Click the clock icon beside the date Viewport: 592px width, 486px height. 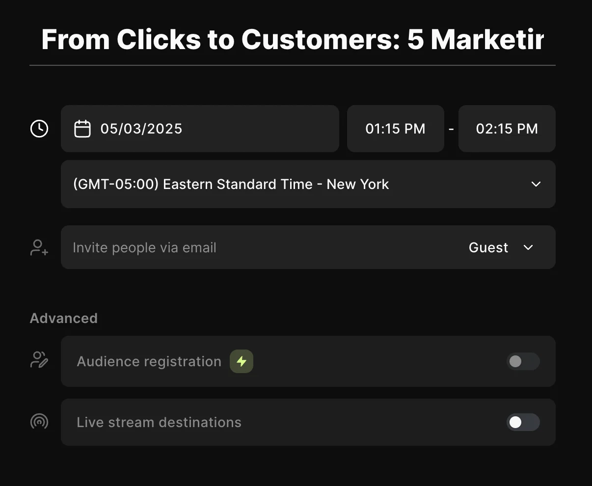(x=39, y=129)
